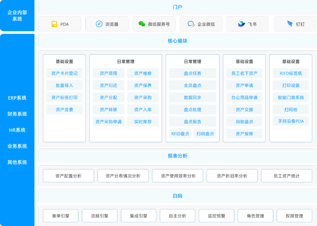This screenshot has height=226, width=317.
Task: Open 盘点处理
Action: pos(193,110)
